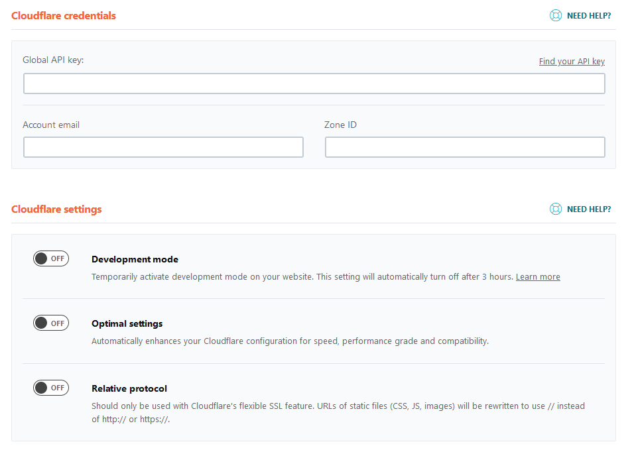Click the OFF text on Development mode switch
This screenshot has width=628, height=452.
(x=58, y=258)
